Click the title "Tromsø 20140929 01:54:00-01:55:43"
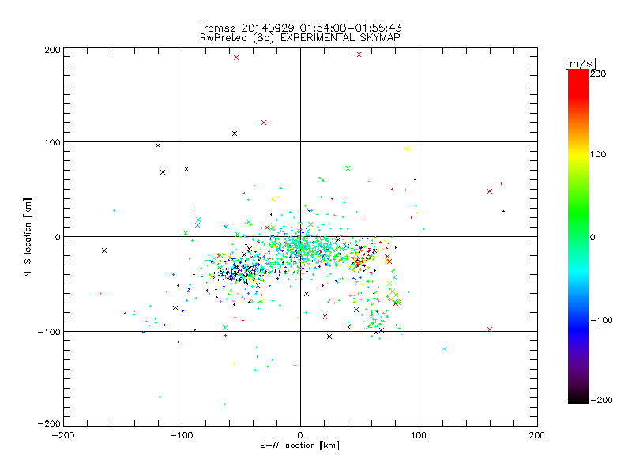Screen dimensions: 632x474 coord(299,28)
